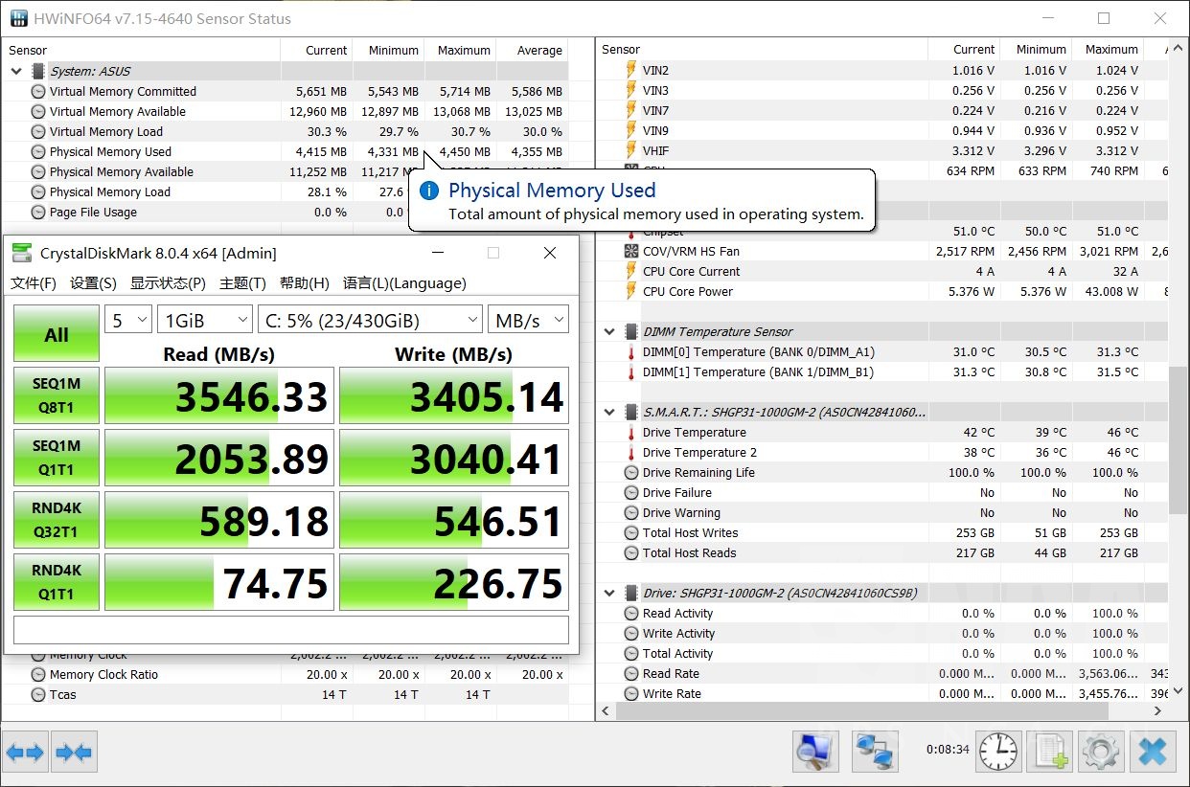The image size is (1190, 787).
Task: Open the 1GiB test size dropdown
Action: pyautogui.click(x=205, y=321)
